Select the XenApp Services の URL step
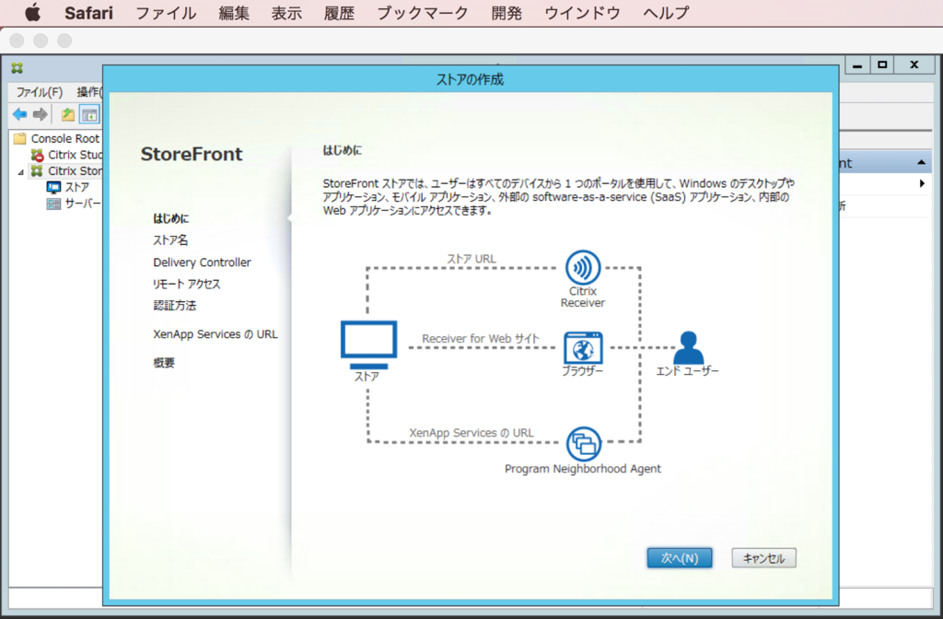Screen dimensions: 943x619 pyautogui.click(x=215, y=334)
